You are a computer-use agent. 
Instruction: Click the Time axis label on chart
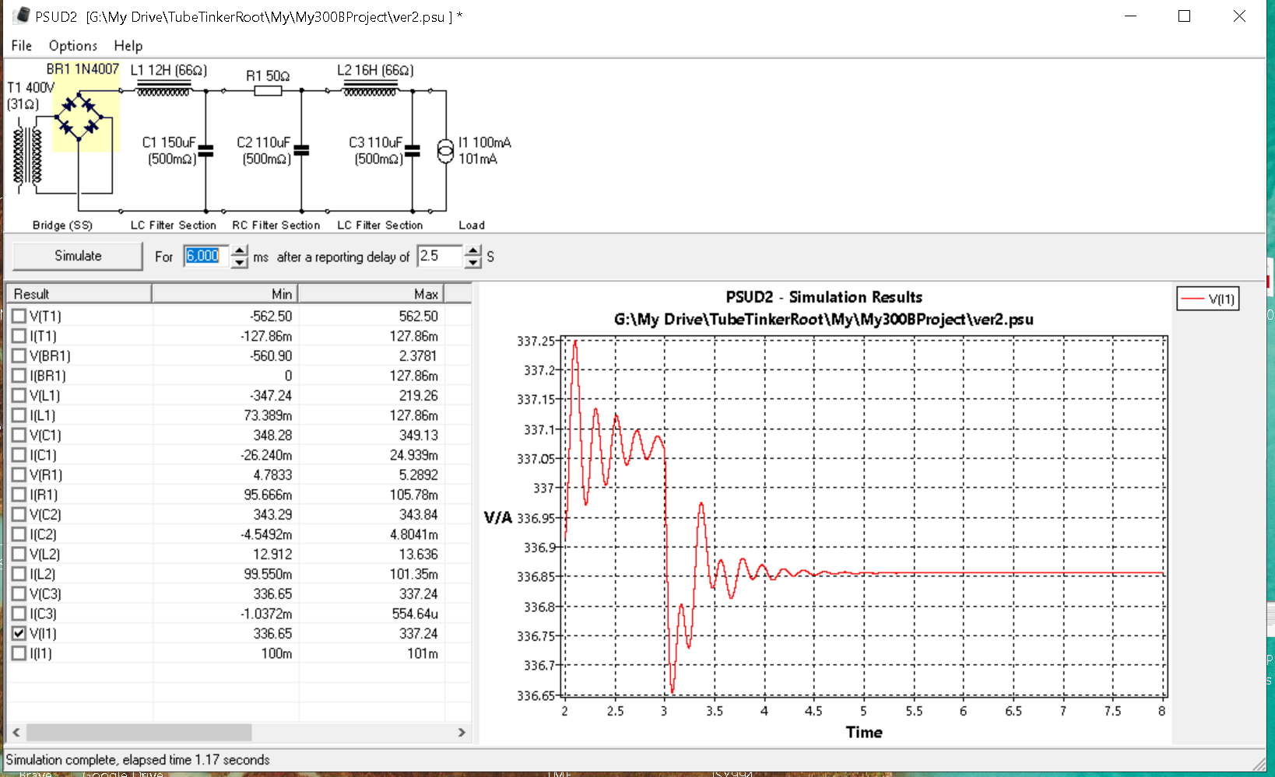pos(864,732)
